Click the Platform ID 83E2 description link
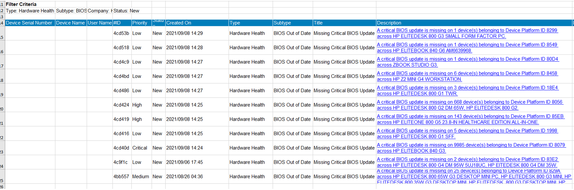 [467, 159]
